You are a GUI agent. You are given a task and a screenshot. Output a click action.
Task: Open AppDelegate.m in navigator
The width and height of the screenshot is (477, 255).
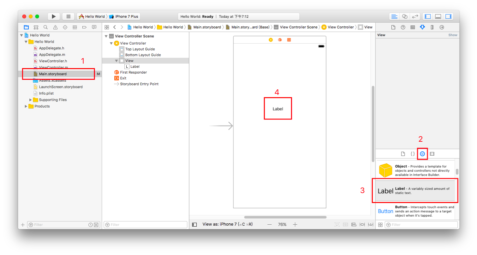(52, 55)
